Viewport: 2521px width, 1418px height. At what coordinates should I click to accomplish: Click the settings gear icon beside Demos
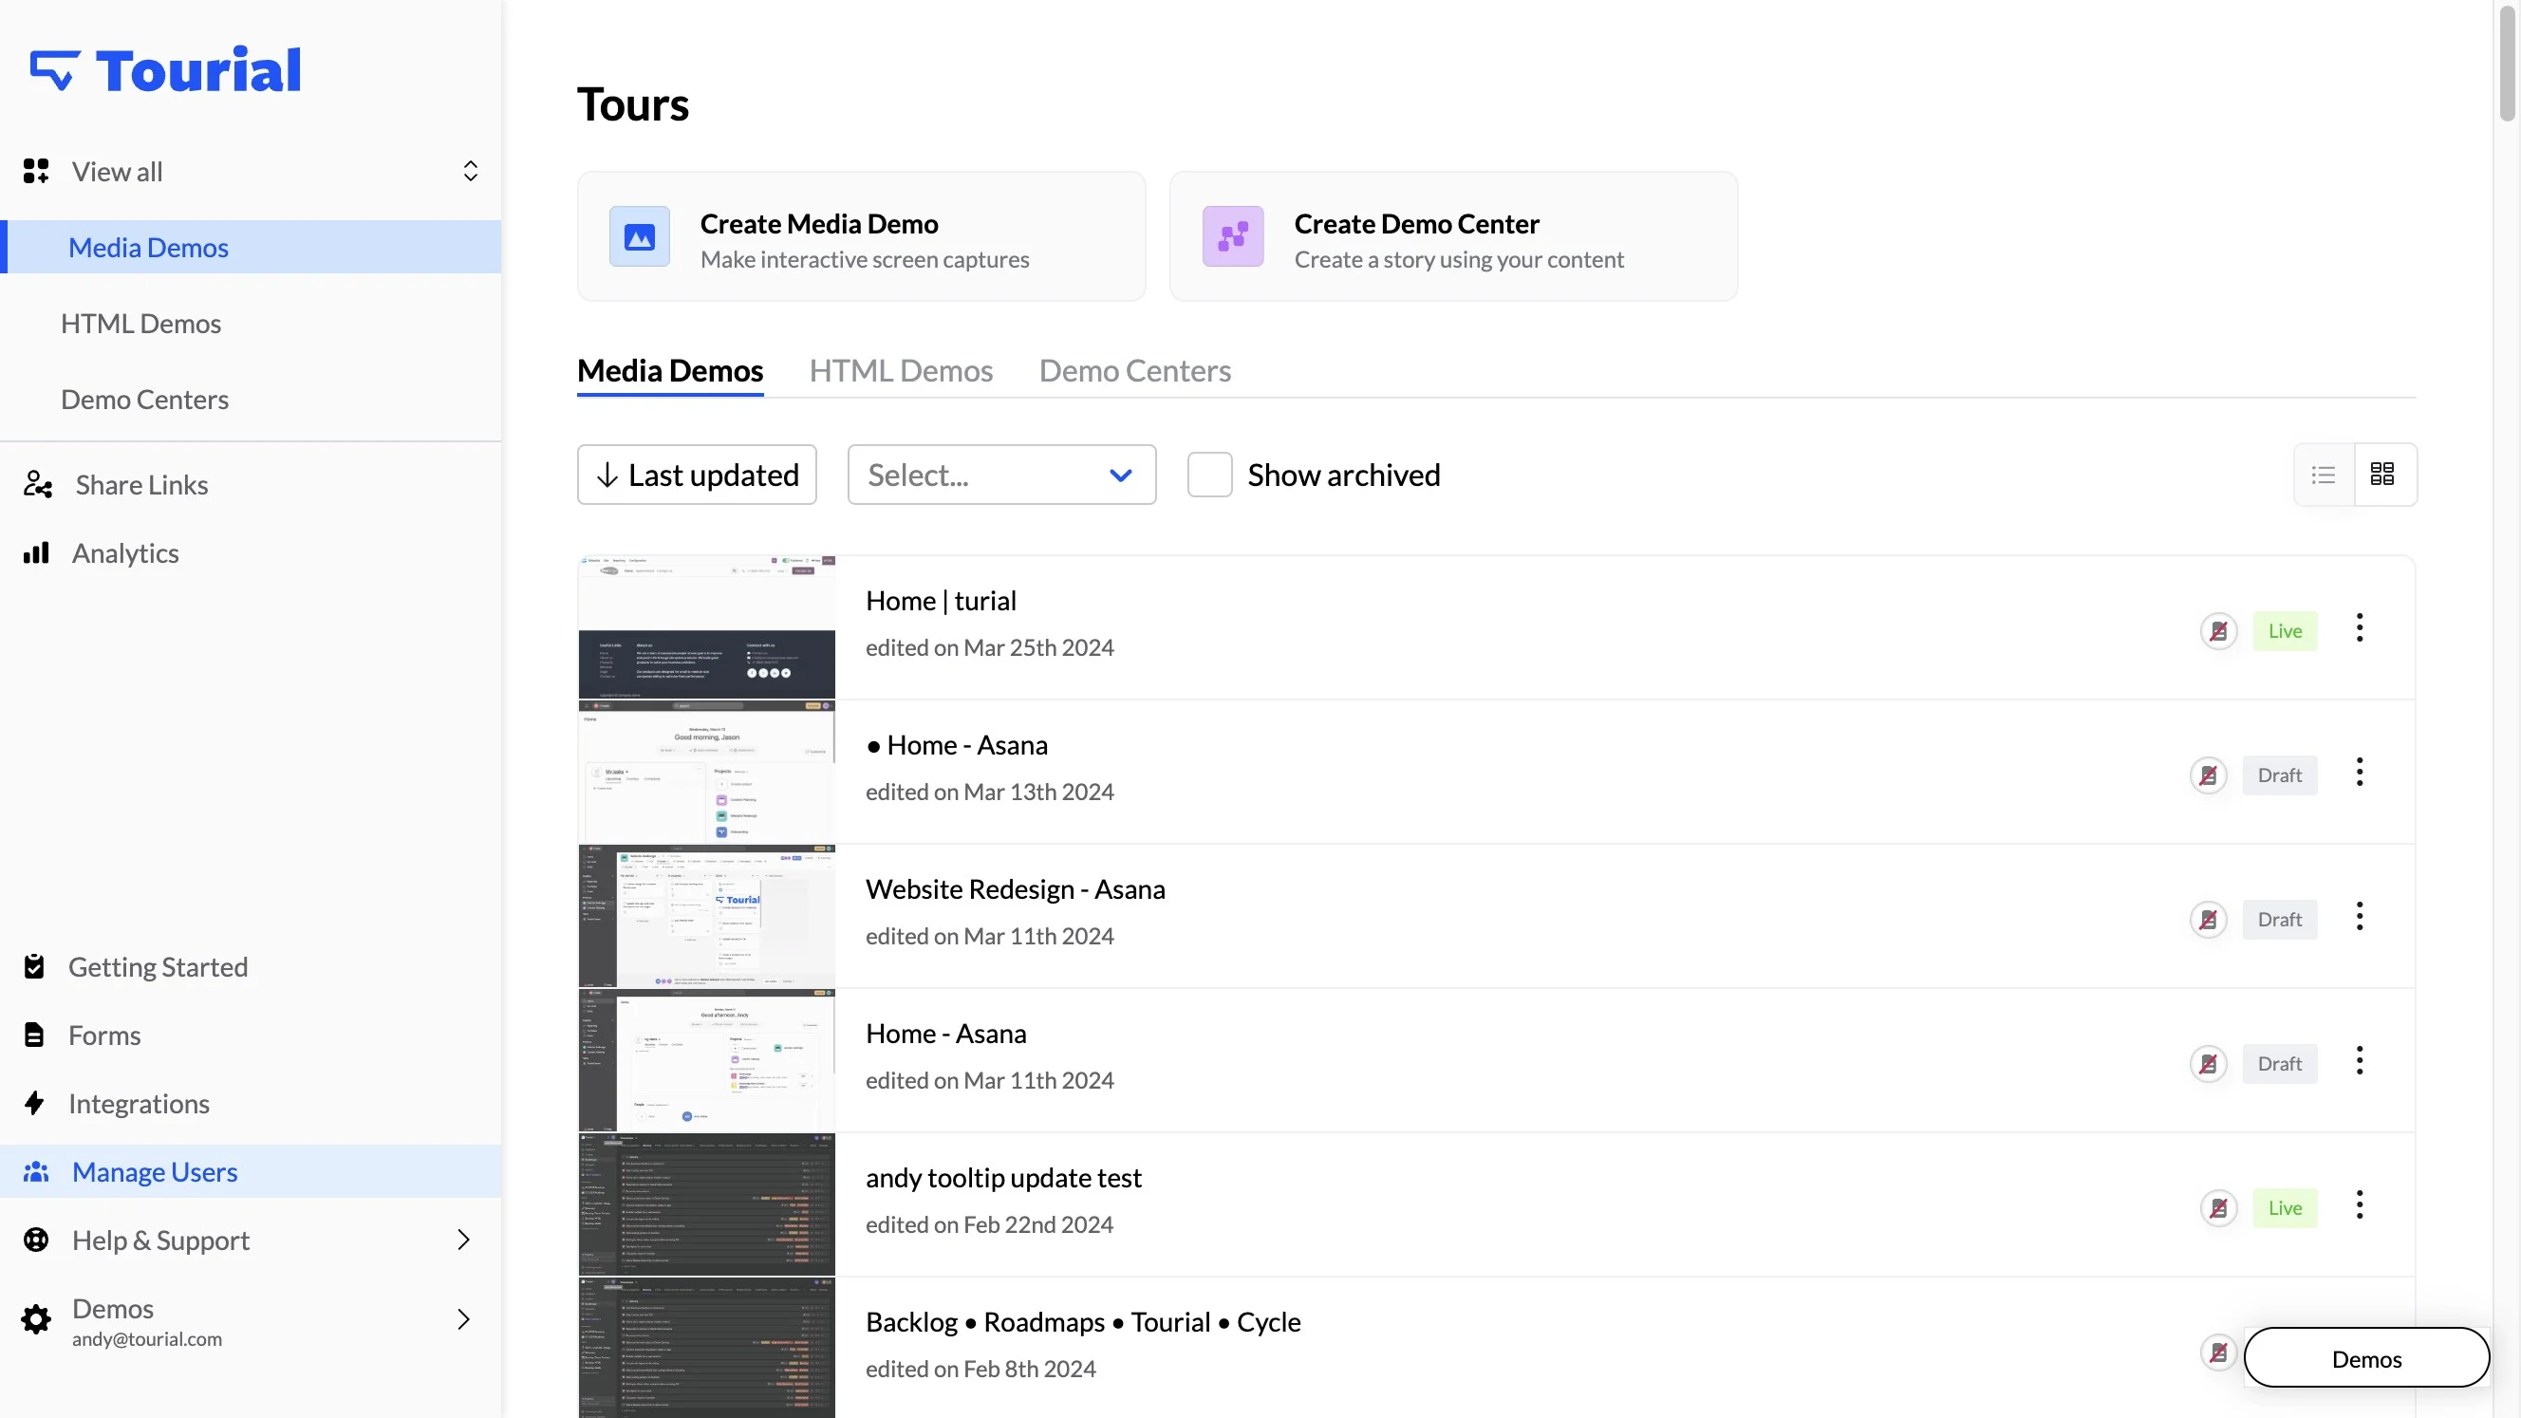[x=36, y=1319]
